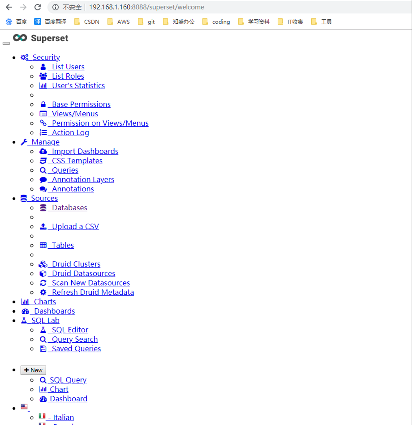412x425 pixels.
Task: Open the coding bookmark folder
Action: 216,22
